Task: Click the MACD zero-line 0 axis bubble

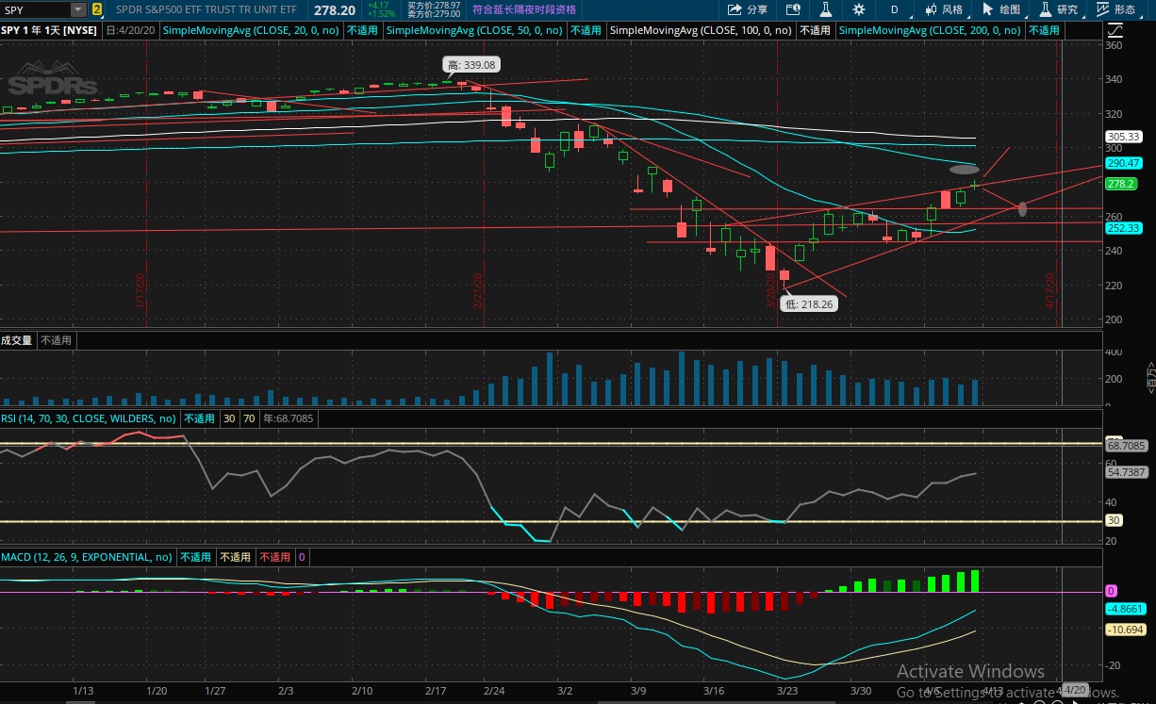Action: (1112, 591)
